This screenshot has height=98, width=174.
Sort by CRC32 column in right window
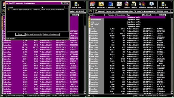tap(161, 15)
